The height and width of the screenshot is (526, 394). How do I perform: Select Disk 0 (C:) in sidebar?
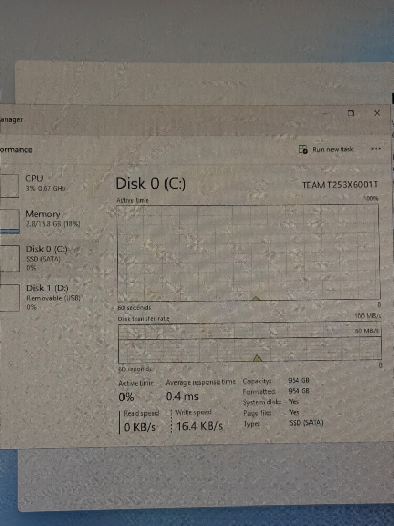point(49,258)
